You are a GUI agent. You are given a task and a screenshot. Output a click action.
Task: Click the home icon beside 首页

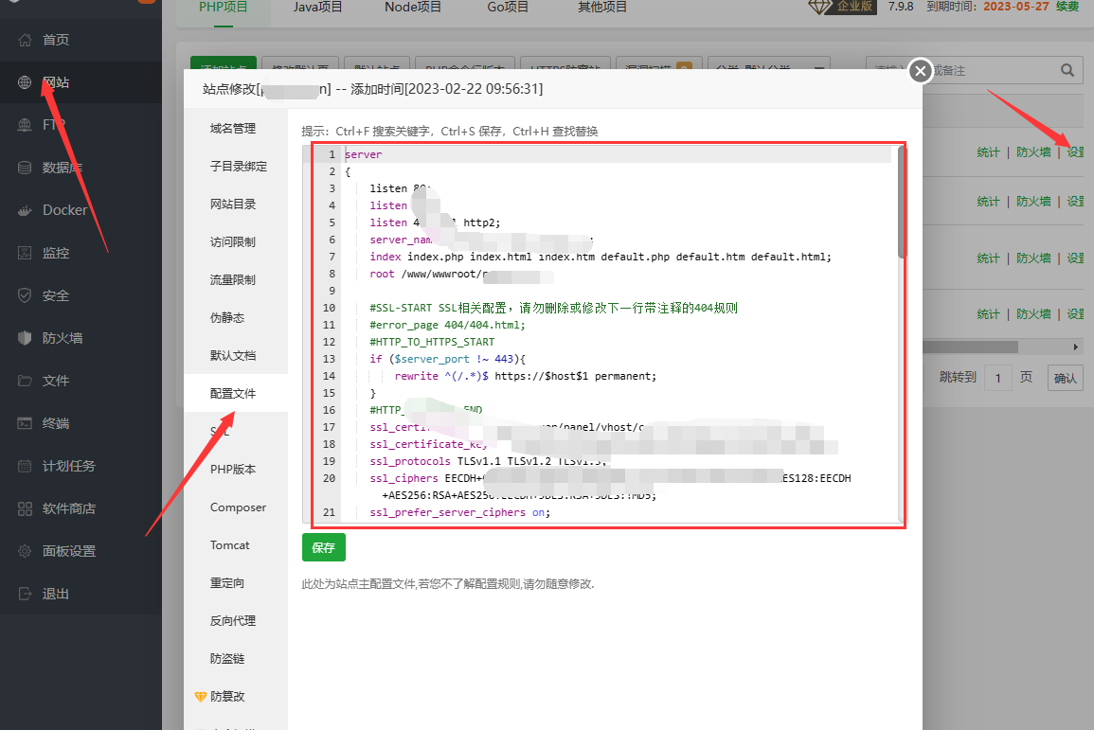point(25,40)
